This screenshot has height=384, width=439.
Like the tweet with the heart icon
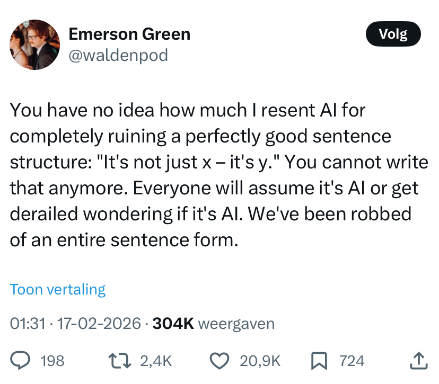219,361
